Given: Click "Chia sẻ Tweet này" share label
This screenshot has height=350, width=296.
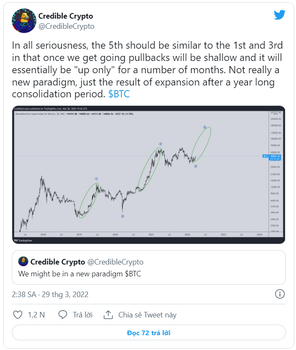Looking at the screenshot, I should (147, 315).
